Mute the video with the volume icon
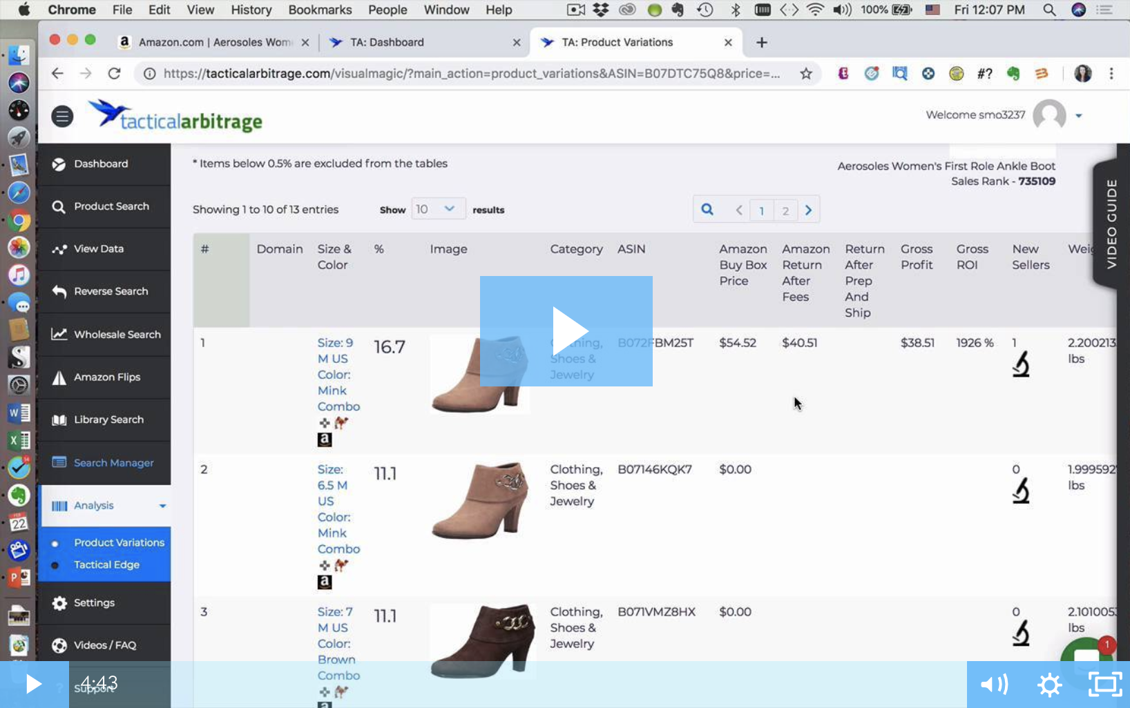The height and width of the screenshot is (708, 1130). point(994,685)
